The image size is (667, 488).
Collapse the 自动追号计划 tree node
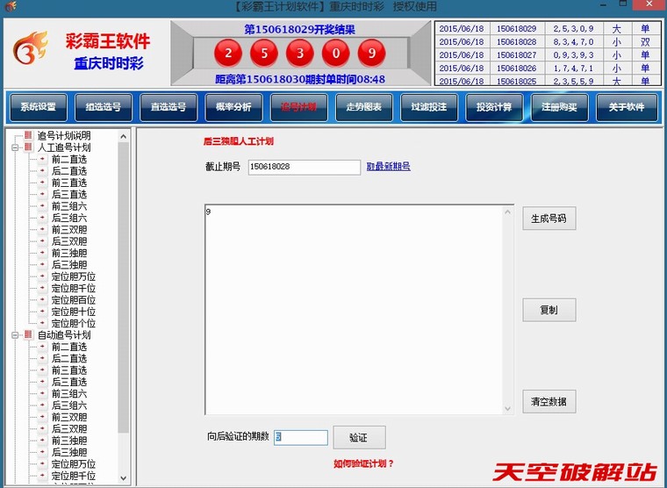pyautogui.click(x=15, y=335)
